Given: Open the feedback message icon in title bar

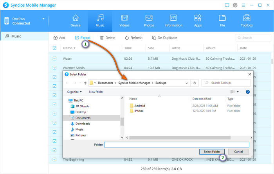Looking at the screenshot, I should click(x=227, y=5).
